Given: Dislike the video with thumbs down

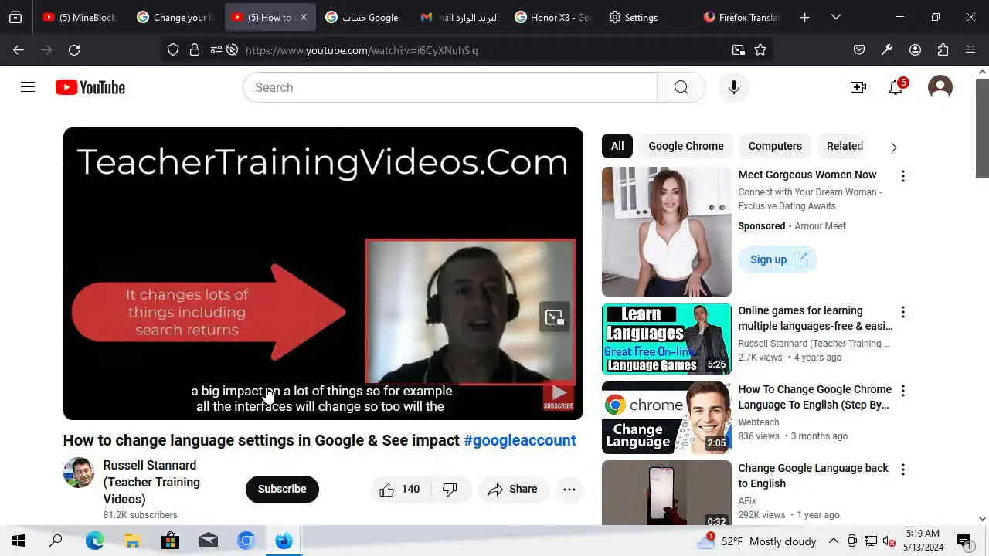Looking at the screenshot, I should (x=450, y=489).
